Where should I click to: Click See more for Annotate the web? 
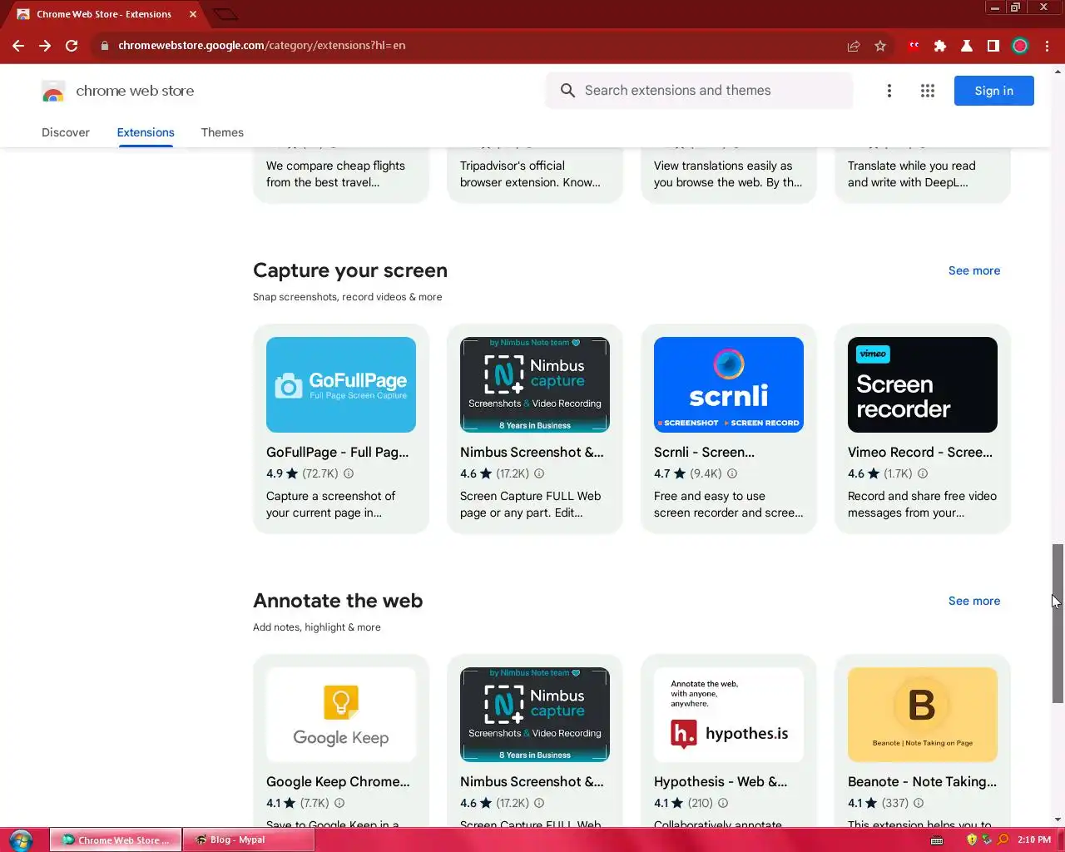coord(974,601)
